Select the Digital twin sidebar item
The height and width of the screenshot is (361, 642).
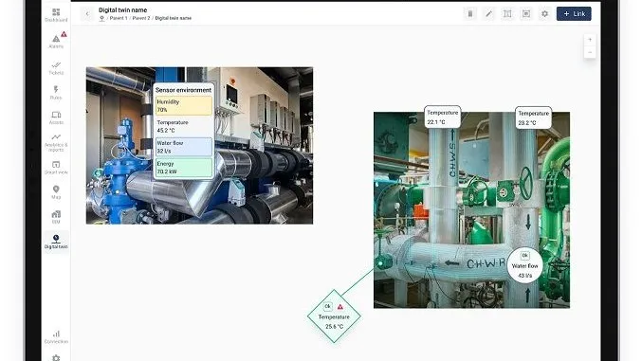pyautogui.click(x=56, y=242)
